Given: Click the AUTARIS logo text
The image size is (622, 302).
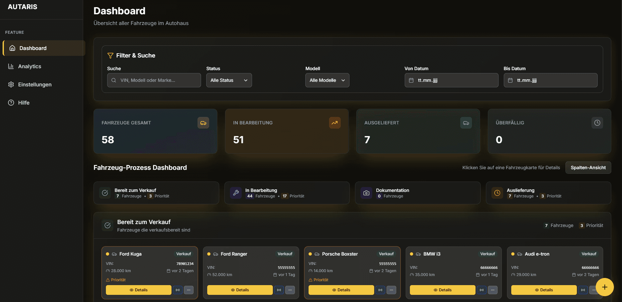Looking at the screenshot, I should [22, 7].
